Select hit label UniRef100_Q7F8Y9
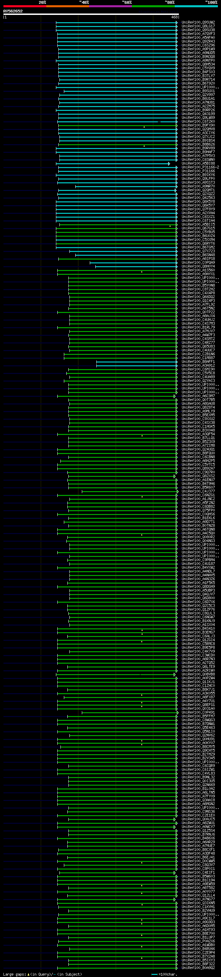This screenshot has width=221, height=977. click(x=198, y=209)
